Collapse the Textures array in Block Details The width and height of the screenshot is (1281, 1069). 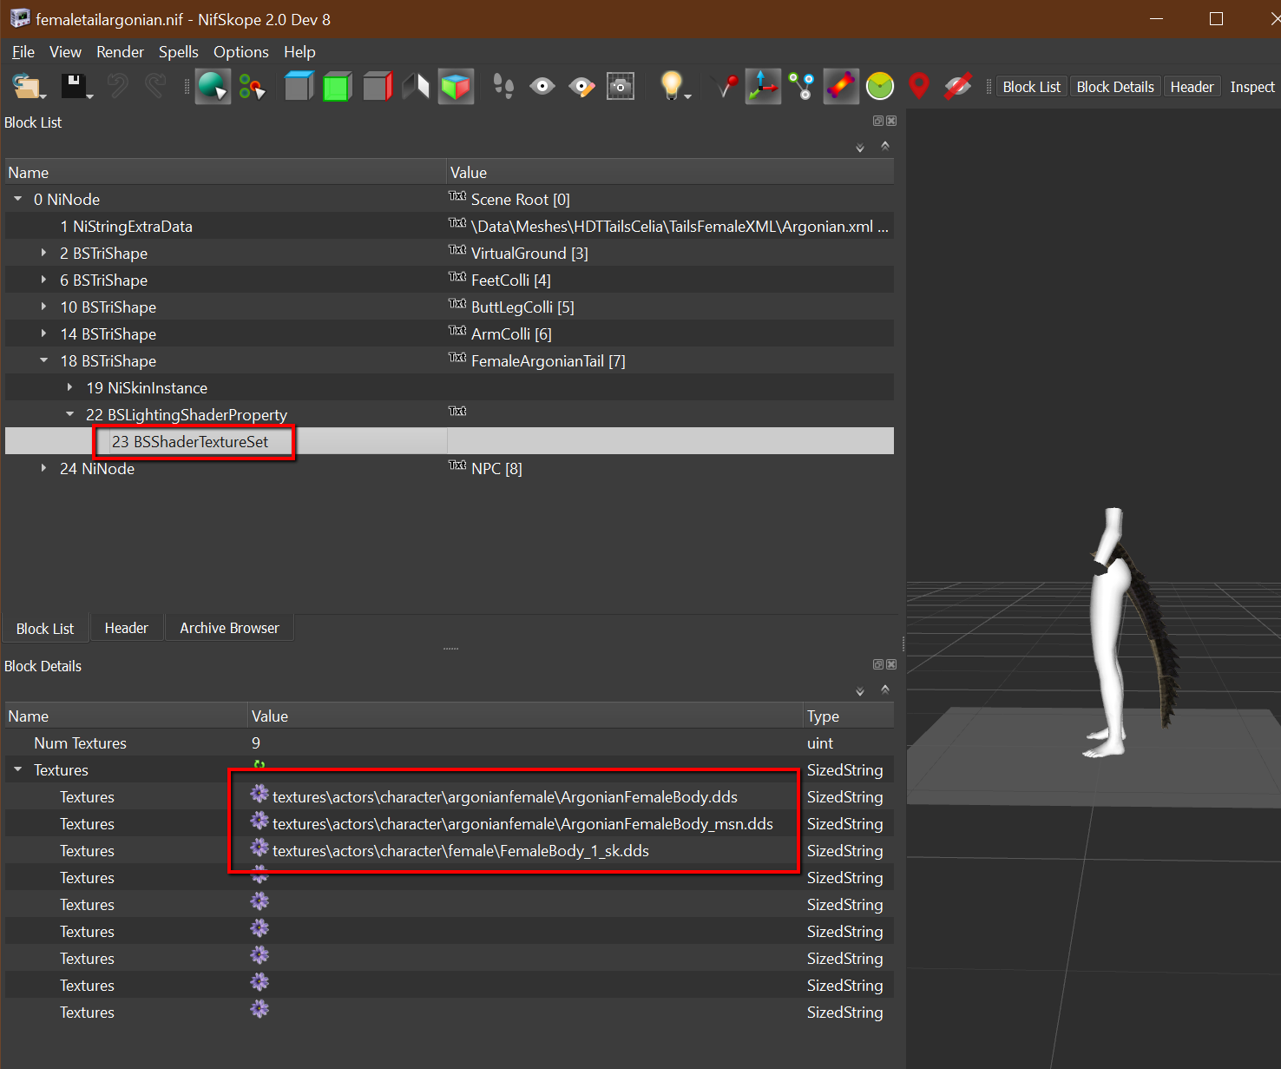point(17,769)
